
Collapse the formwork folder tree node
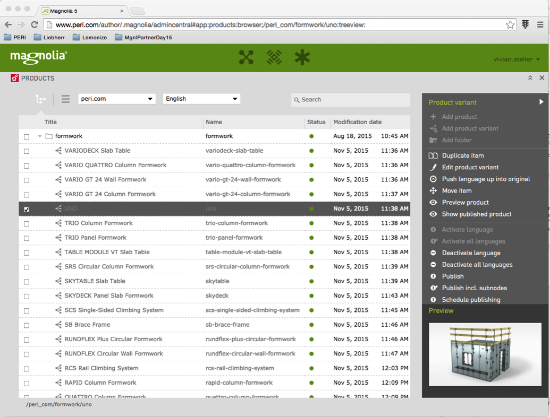(x=40, y=136)
